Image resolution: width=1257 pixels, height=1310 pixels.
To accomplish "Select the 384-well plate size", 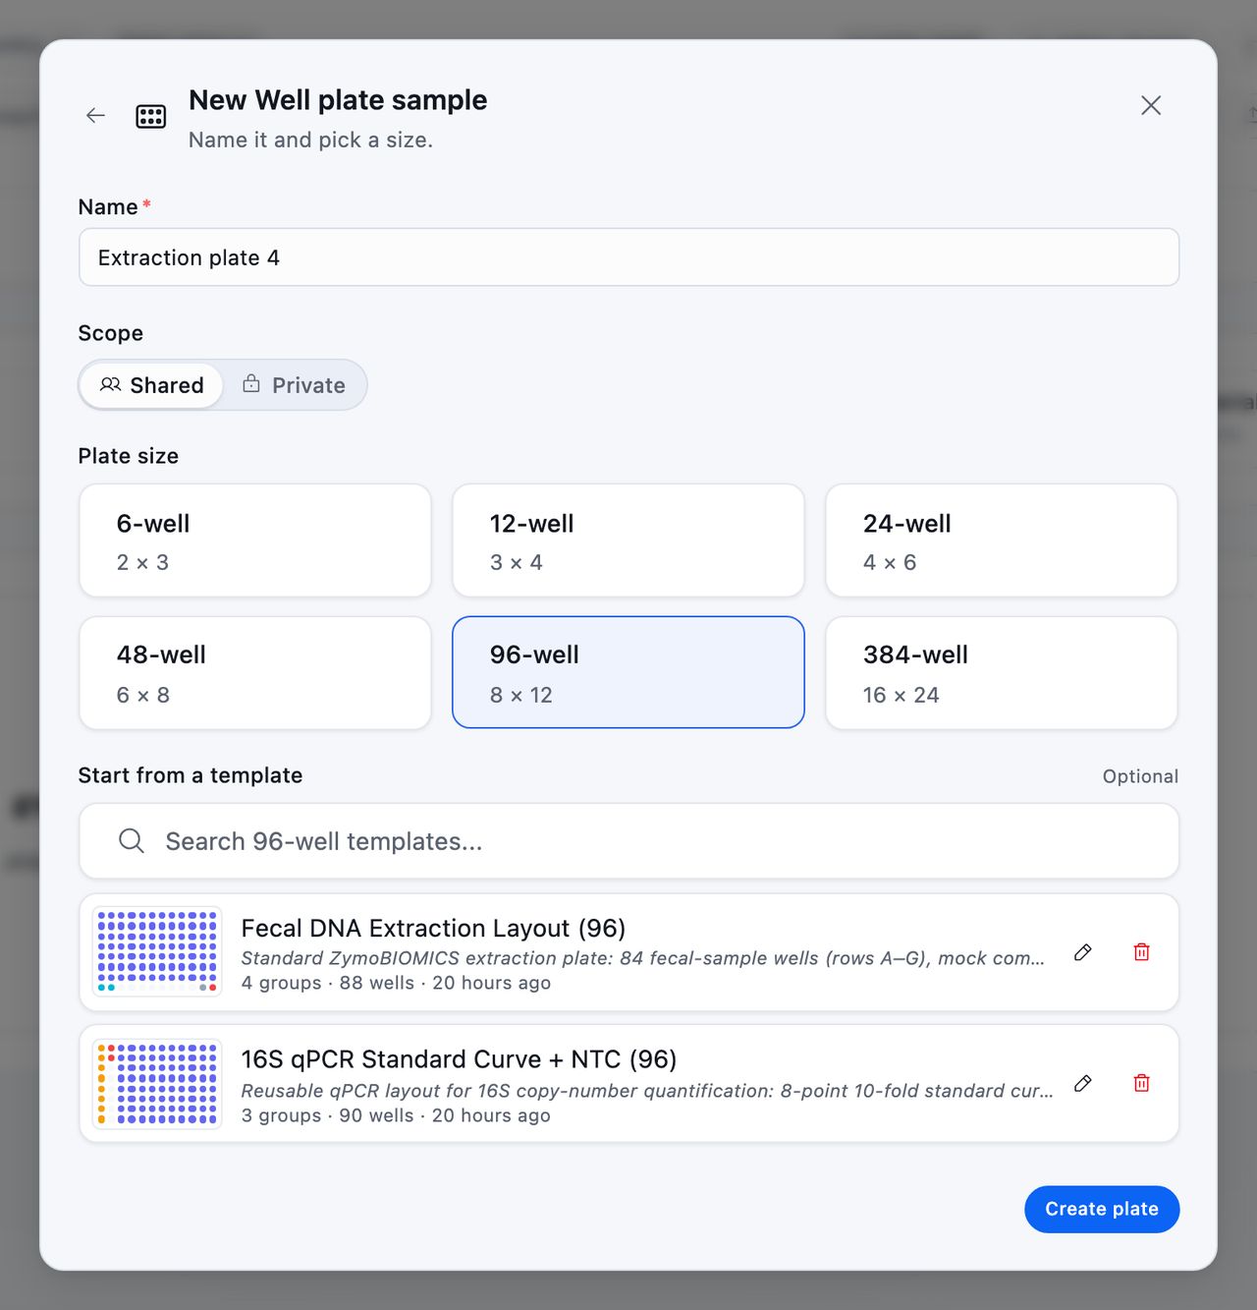I will 1002,673.
